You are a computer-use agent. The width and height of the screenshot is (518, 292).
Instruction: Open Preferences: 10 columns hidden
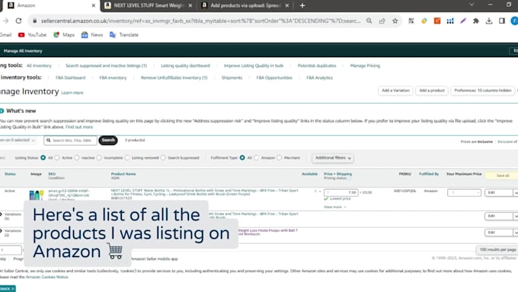click(483, 91)
